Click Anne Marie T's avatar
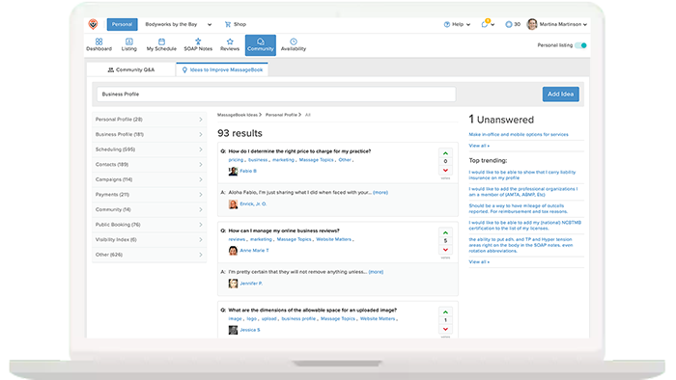 pyautogui.click(x=233, y=251)
